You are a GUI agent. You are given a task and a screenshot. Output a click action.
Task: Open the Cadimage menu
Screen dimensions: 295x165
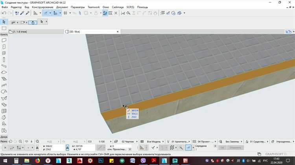pyautogui.click(x=118, y=7)
